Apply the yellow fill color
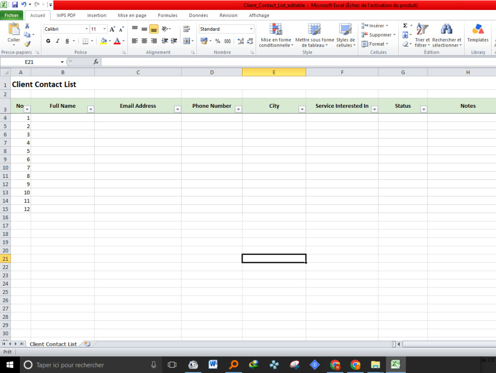The height and width of the screenshot is (373, 496). [104, 41]
